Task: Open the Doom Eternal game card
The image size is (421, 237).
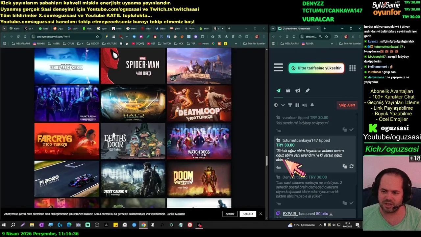Action: click(199, 178)
